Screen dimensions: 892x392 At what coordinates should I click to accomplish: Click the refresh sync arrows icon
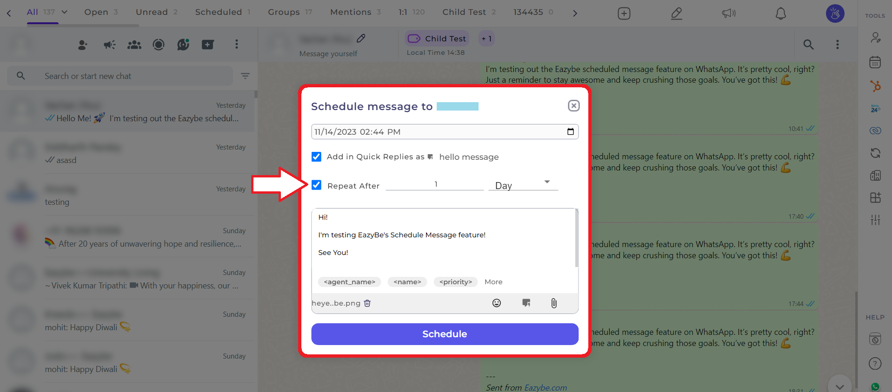pos(875,153)
